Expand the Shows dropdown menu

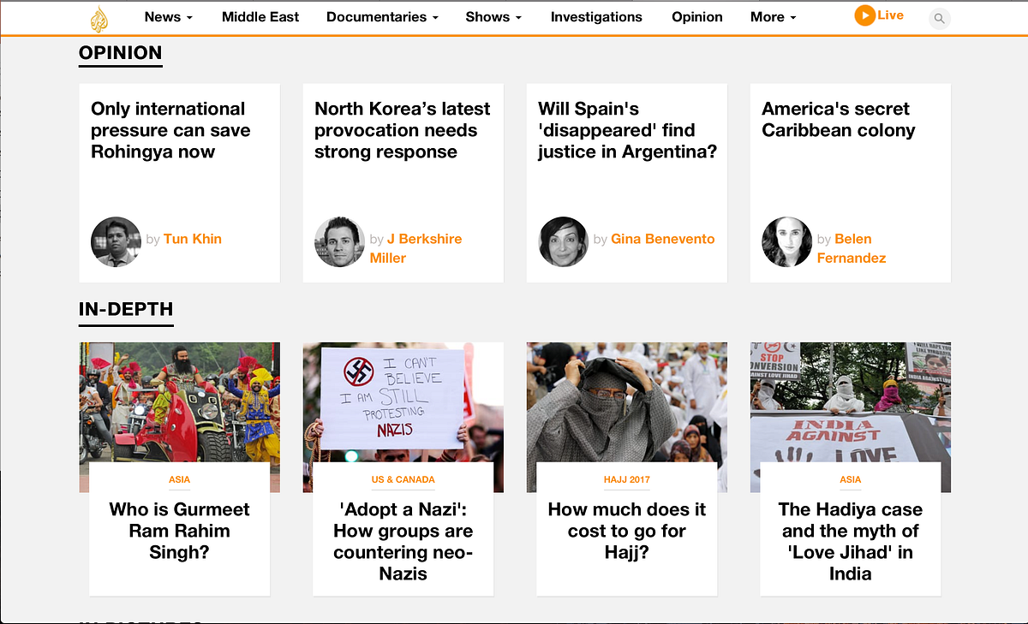click(493, 17)
